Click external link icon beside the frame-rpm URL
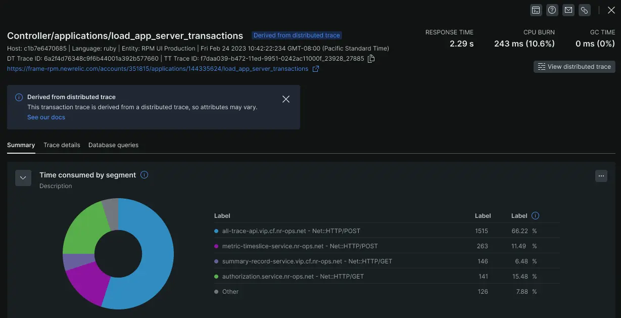621x318 pixels. (x=316, y=69)
